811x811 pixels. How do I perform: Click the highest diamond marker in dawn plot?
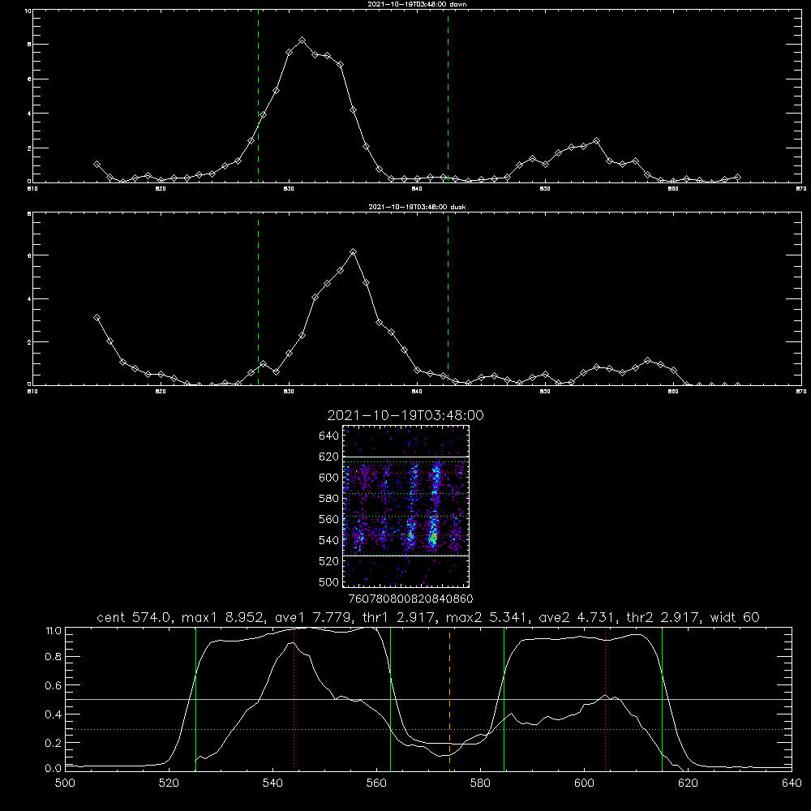(303, 41)
